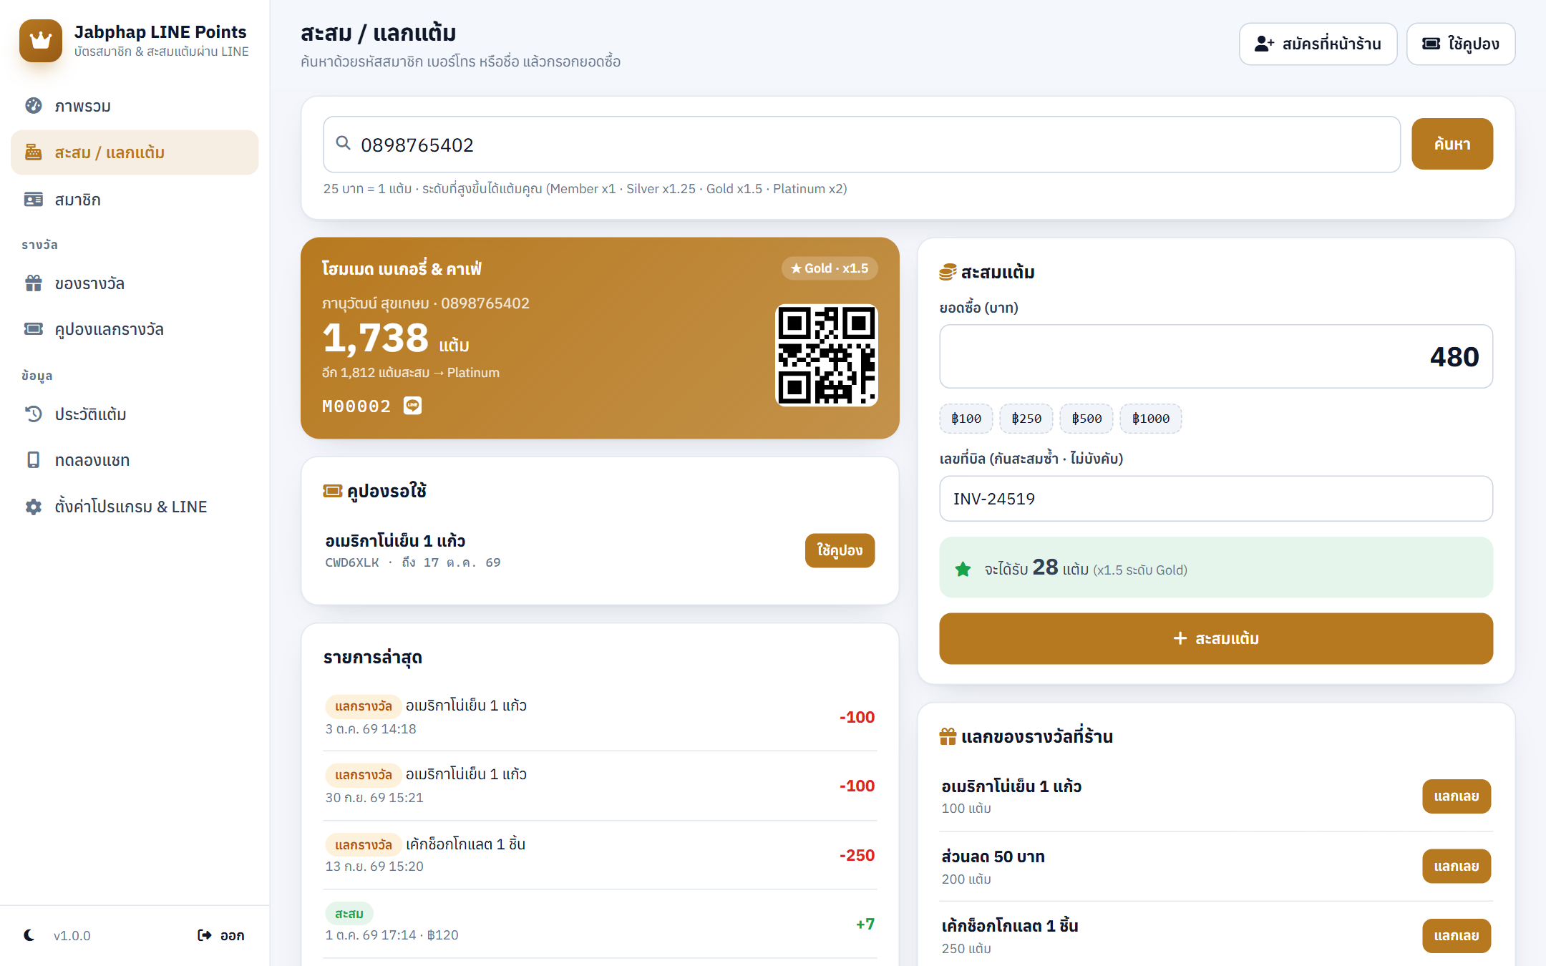The height and width of the screenshot is (966, 1546).
Task: Click the Gold · x1.5 tier badge
Action: tap(830, 268)
